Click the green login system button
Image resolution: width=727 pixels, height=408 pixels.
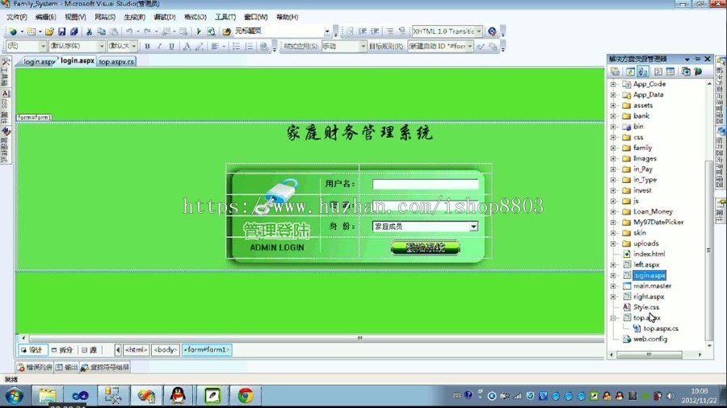tap(426, 248)
